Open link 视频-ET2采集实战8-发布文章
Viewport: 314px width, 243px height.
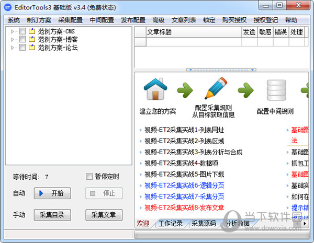(184, 207)
